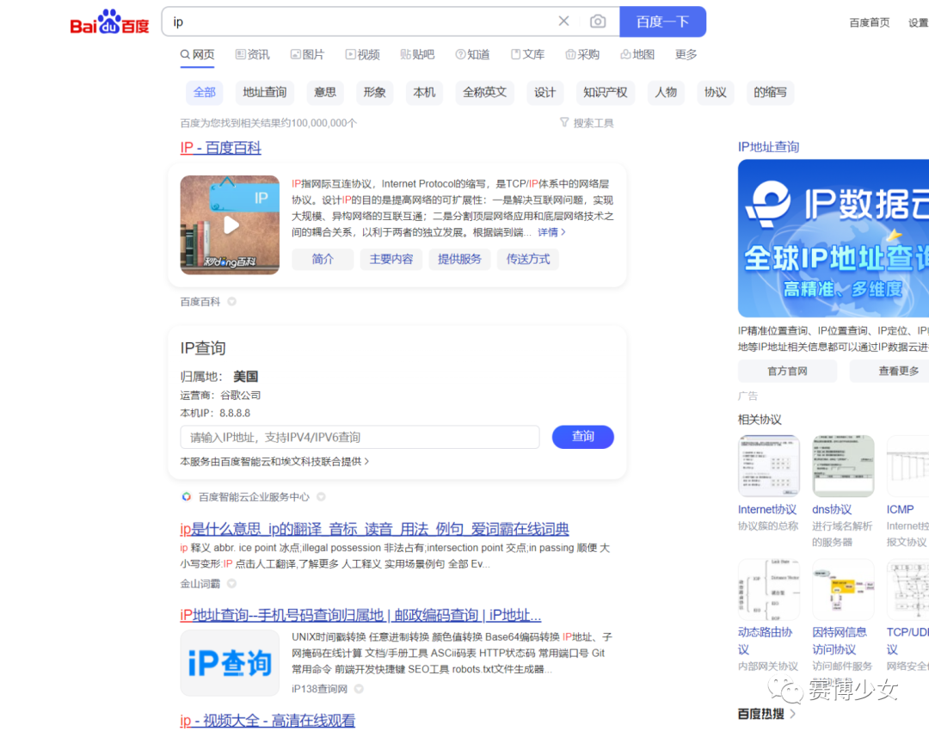This screenshot has width=929, height=731.
Task: Click the Baidu logo
Action: click(109, 21)
